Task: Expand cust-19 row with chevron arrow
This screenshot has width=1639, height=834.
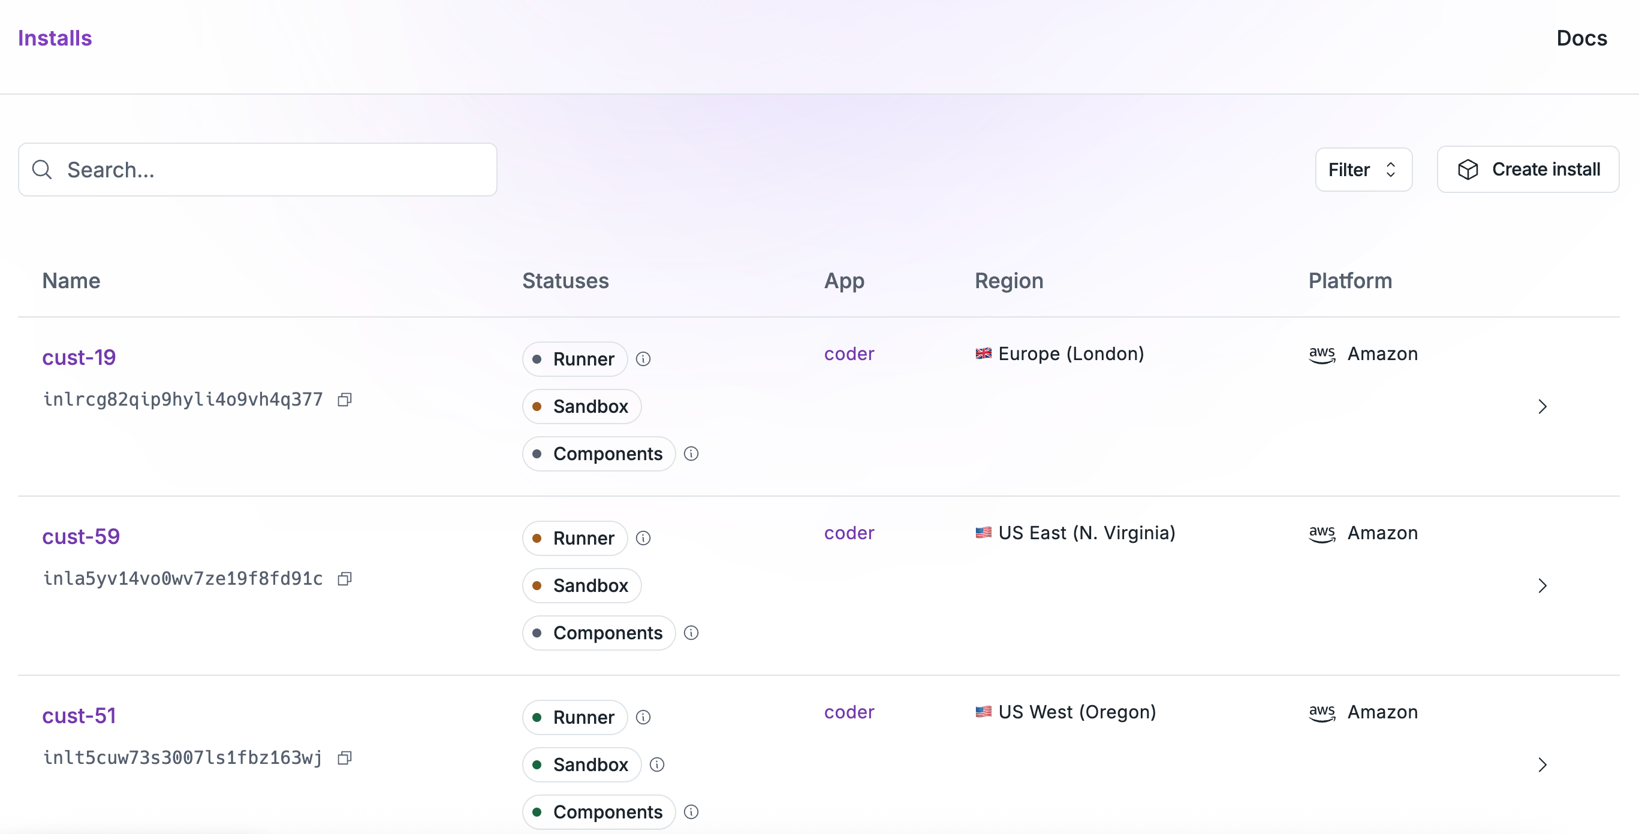Action: [1542, 407]
